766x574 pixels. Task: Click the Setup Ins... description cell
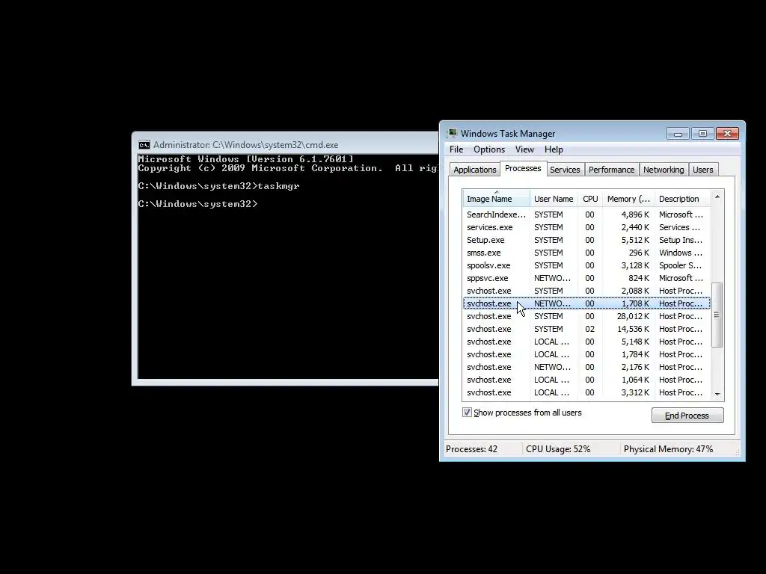681,240
